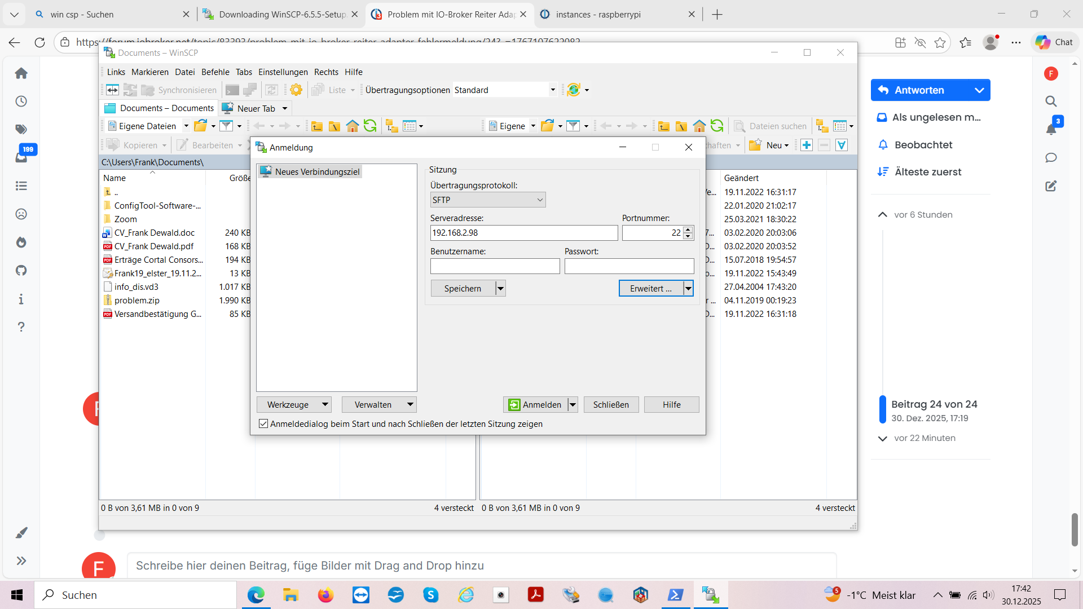Click the WinSCP icon in the taskbar
This screenshot has height=609, width=1083.
pos(710,595)
